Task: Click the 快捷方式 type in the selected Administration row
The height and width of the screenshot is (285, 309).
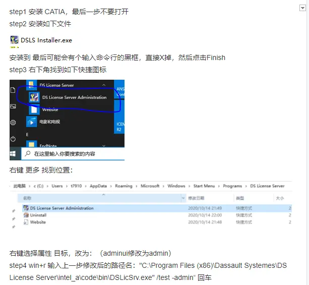Action: 244,208
